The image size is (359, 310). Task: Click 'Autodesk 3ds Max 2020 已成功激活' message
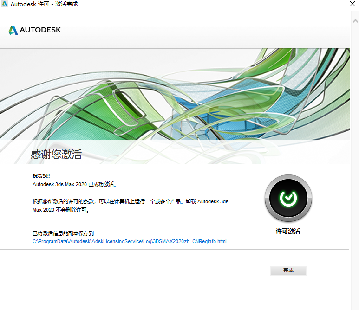click(x=75, y=184)
